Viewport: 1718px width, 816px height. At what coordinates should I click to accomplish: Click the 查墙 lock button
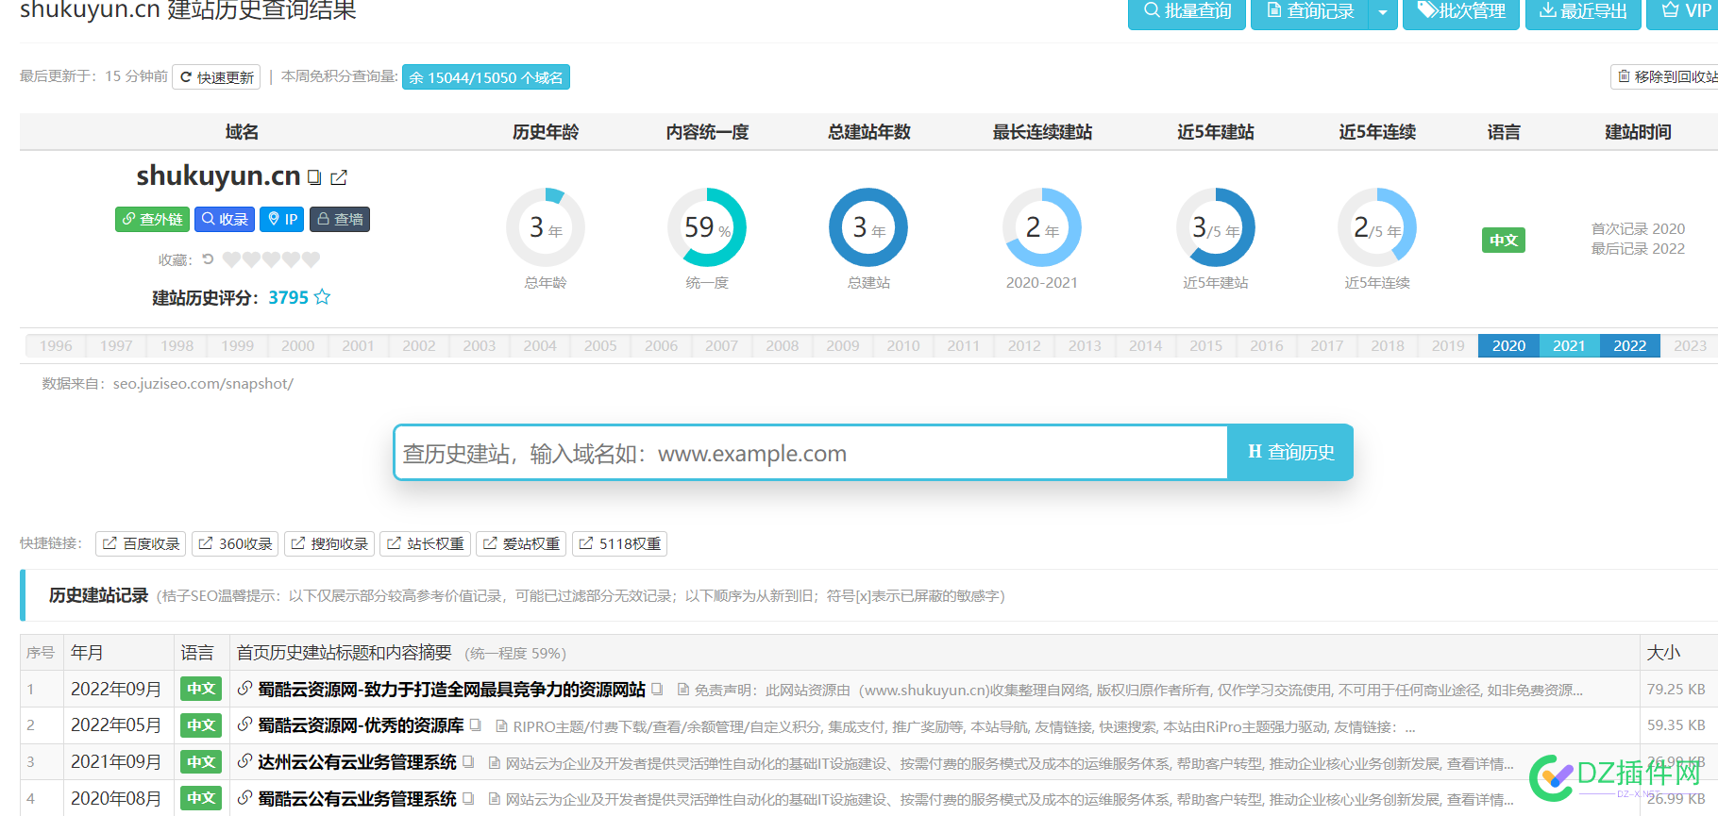[x=340, y=219]
